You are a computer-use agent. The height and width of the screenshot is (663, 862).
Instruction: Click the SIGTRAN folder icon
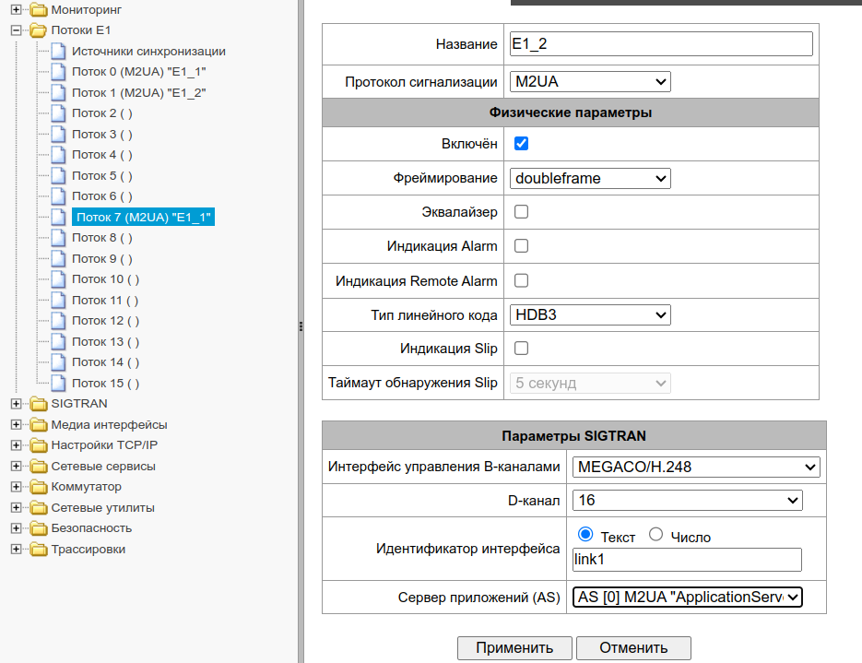coord(38,404)
